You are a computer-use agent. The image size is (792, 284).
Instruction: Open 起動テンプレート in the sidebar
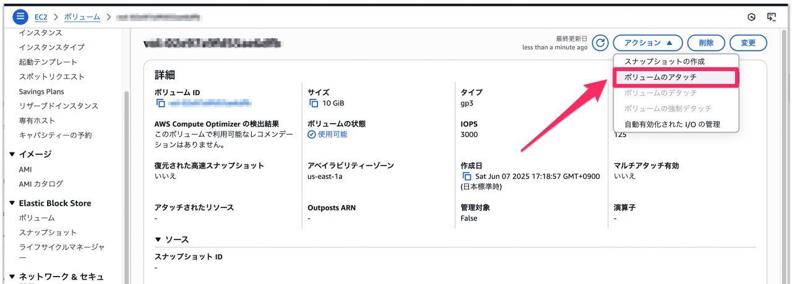[48, 62]
